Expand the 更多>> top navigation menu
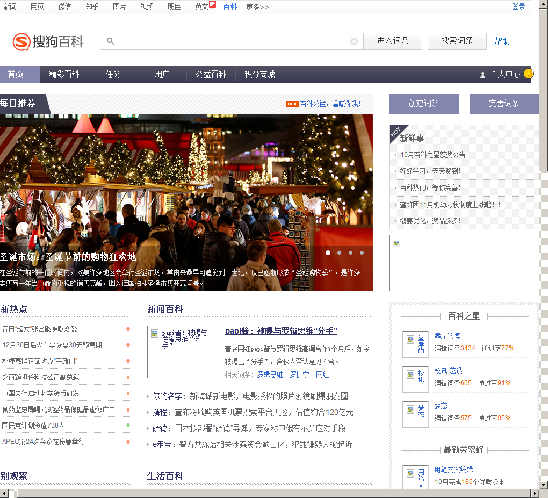Viewport: 548px width, 498px height. (x=257, y=7)
